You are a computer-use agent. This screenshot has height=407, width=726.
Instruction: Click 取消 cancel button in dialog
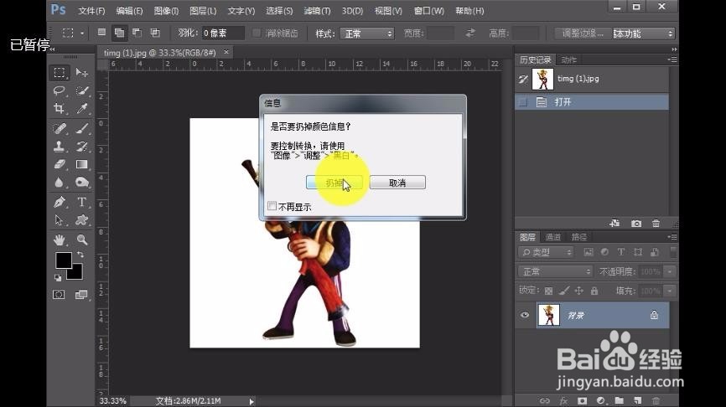pyautogui.click(x=397, y=183)
